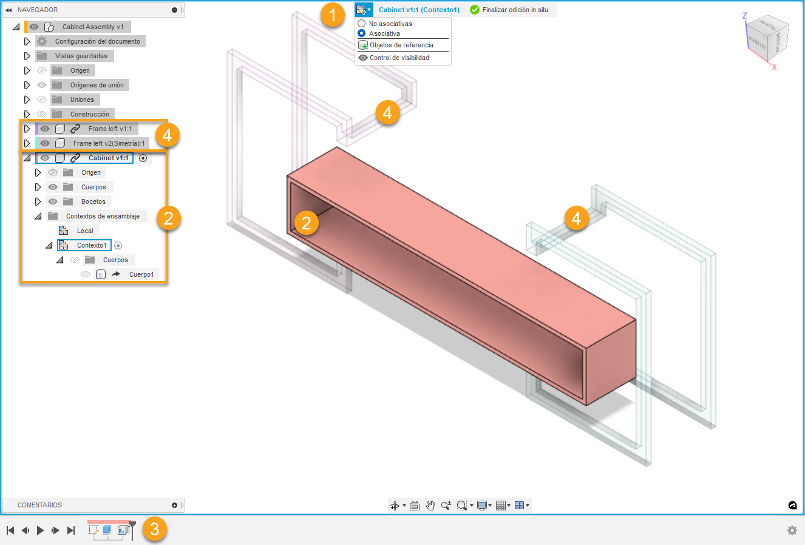Screen dimensions: 805x545
Task: Hide the Orígenes de unión folder
Action: point(42,85)
